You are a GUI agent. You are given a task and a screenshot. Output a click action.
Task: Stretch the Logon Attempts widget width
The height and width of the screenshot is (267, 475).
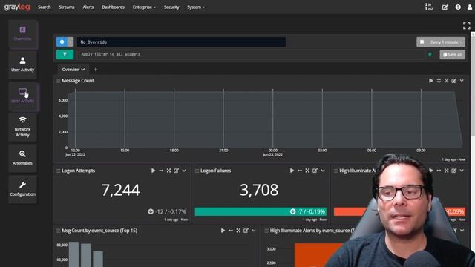(x=161, y=171)
